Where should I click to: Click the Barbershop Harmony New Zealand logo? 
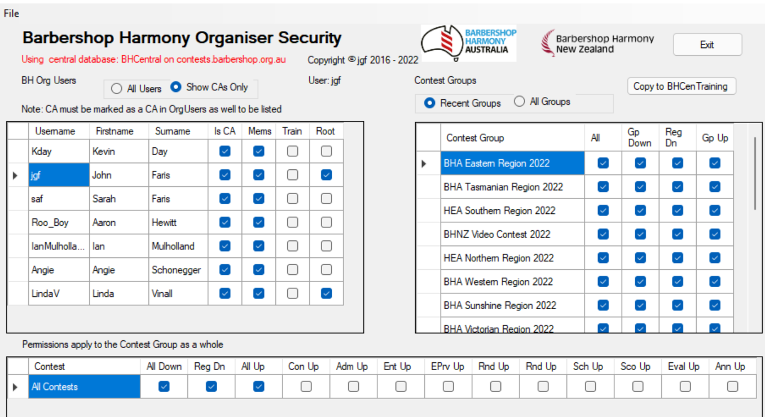[597, 44]
